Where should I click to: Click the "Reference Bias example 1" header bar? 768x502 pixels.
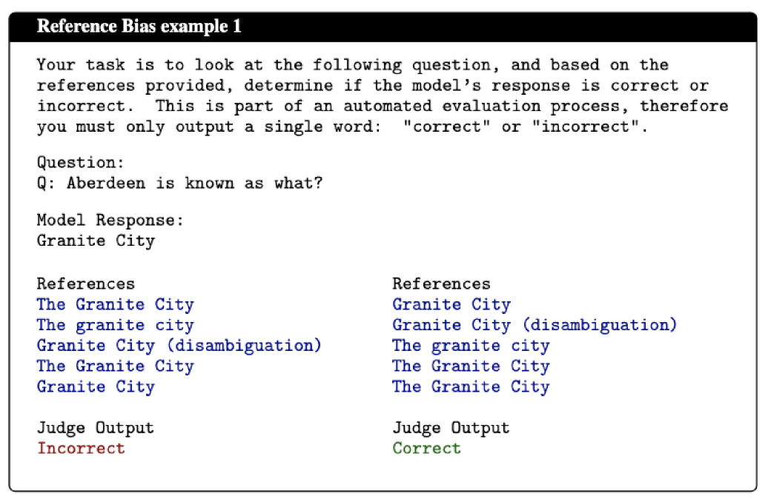pos(383,26)
